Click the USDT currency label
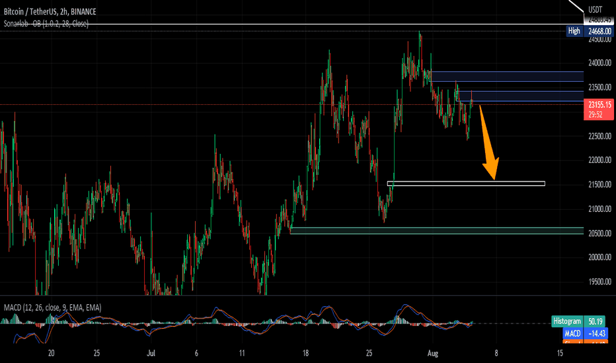This screenshot has height=363, width=616. point(595,9)
